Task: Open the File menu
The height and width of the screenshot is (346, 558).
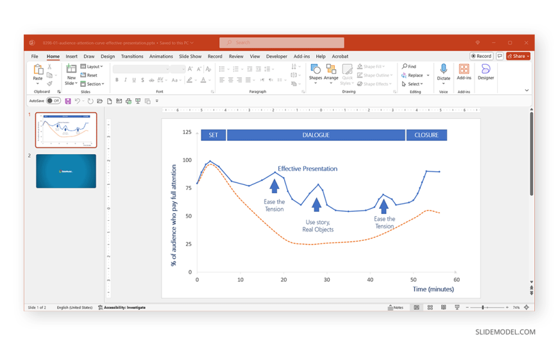Action: pos(35,56)
